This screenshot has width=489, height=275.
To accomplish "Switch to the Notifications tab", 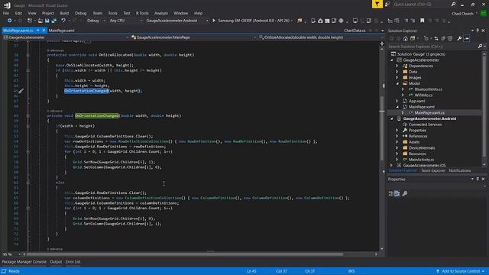I will click(460, 170).
